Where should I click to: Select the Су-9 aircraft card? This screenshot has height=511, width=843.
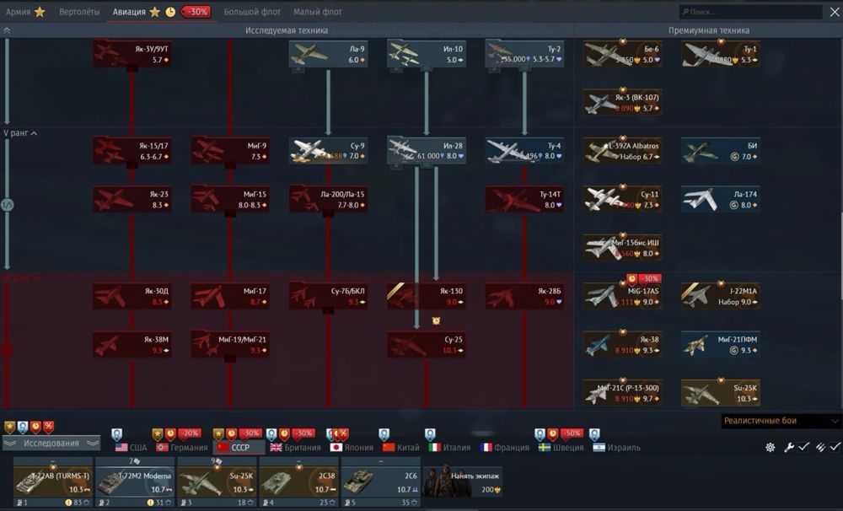[x=329, y=151]
